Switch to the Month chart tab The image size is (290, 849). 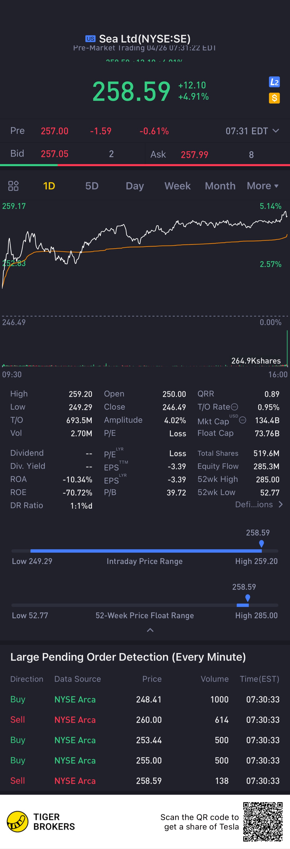coord(220,186)
